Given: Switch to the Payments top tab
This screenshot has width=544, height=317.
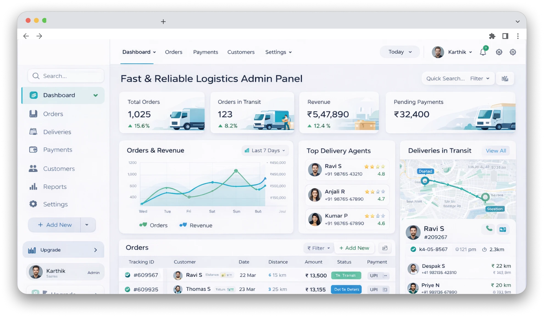Looking at the screenshot, I should [x=205, y=52].
